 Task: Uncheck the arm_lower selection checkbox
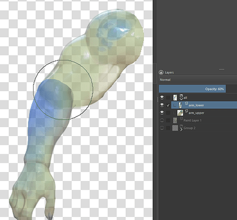point(168,105)
